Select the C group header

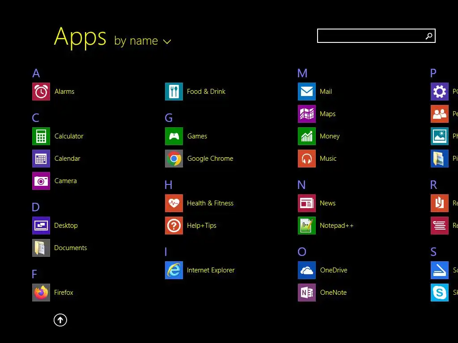click(x=36, y=118)
